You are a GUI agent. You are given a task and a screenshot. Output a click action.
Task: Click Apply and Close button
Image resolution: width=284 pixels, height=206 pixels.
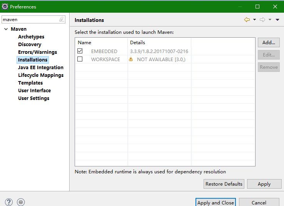216,203
